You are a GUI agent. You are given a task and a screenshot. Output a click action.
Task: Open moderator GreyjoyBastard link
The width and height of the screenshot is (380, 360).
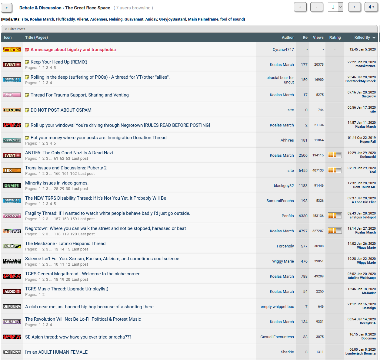173,19
